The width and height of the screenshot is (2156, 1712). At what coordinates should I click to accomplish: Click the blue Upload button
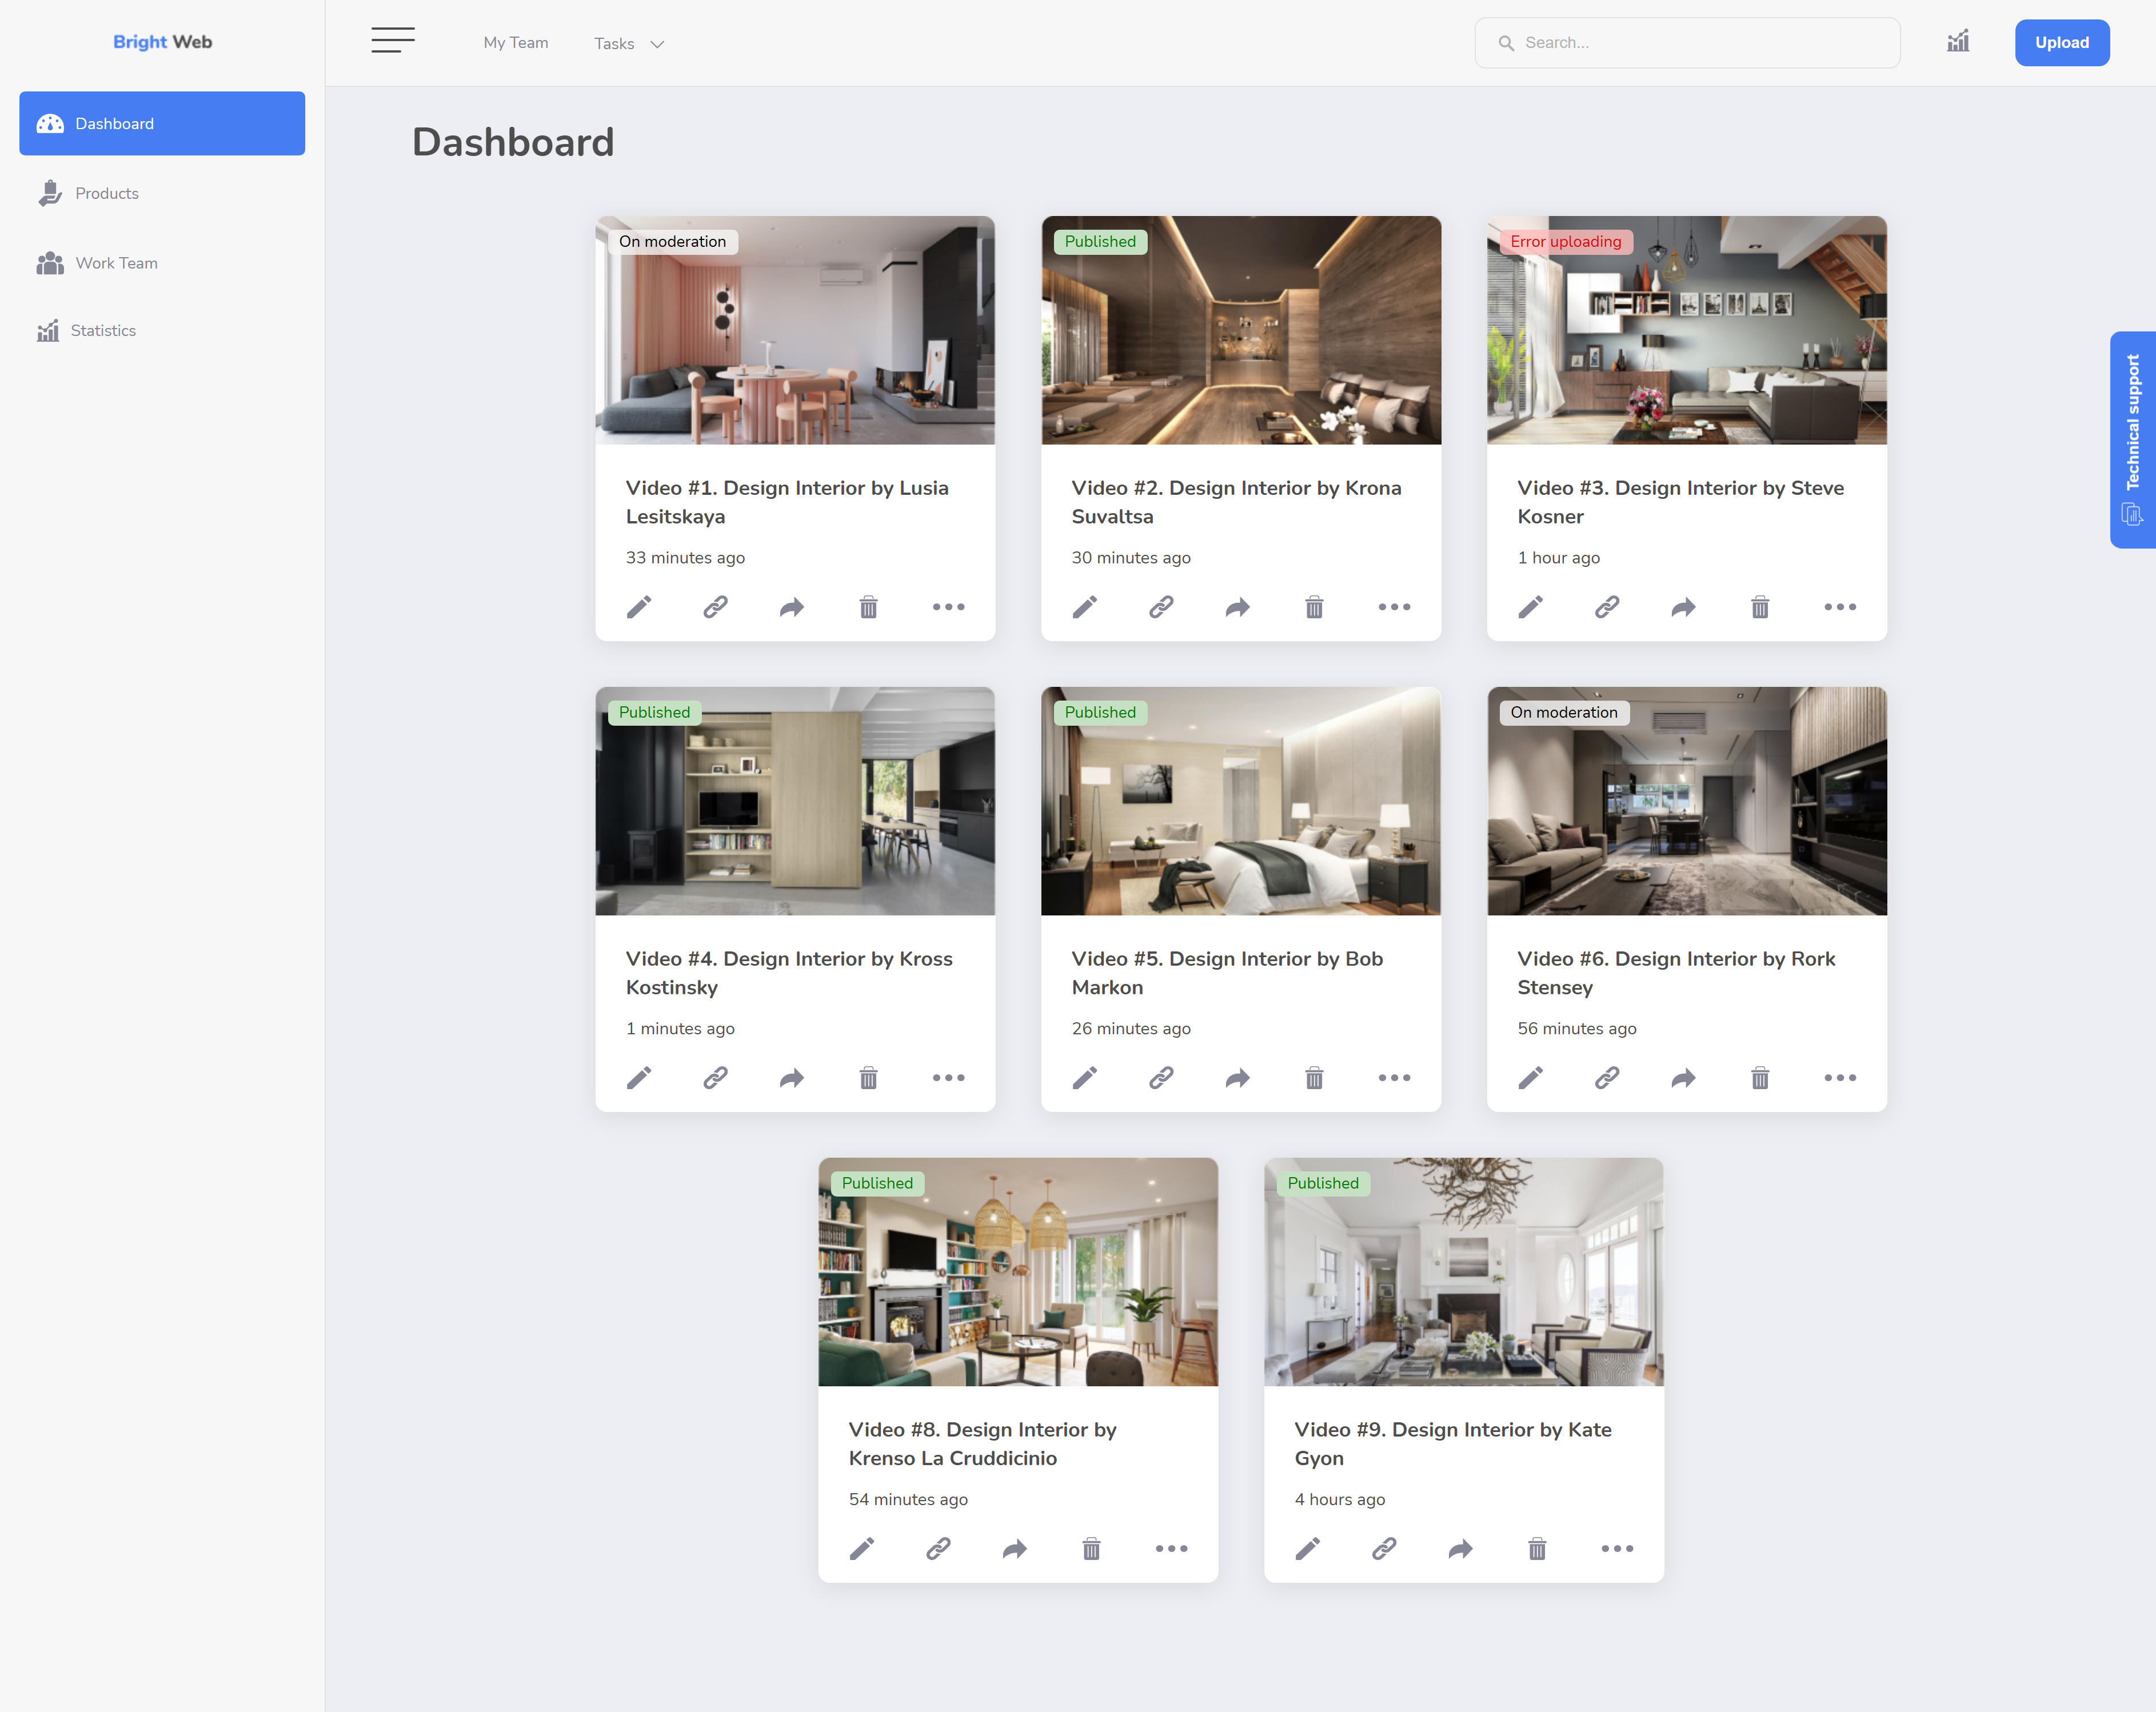point(2062,43)
